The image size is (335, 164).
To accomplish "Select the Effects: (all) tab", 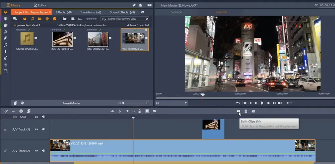I will point(64,12).
